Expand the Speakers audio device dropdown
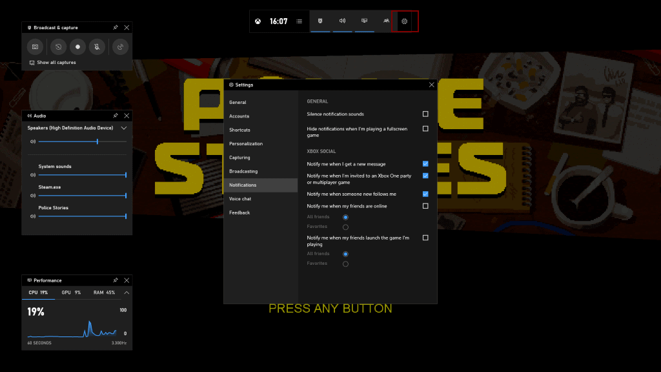661x372 pixels. coord(123,128)
